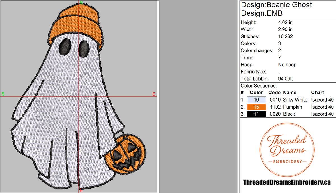Select the 'Design:Beanie Ghost' title text
The width and height of the screenshot is (336, 193).
(x=276, y=5)
